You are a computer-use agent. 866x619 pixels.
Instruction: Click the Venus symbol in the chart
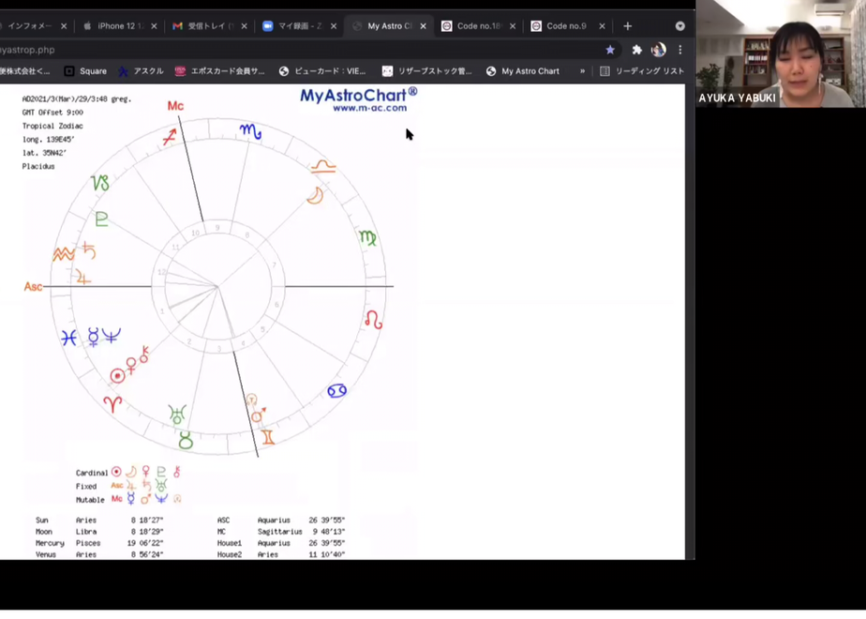tap(131, 366)
